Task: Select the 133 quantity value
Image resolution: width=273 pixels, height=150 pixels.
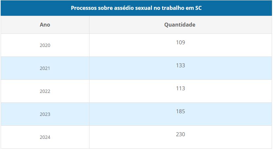Action: pos(180,65)
